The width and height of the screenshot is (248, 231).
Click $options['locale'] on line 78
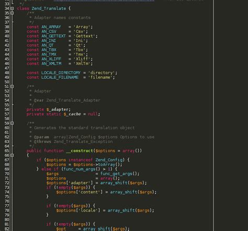[x=78, y=211]
